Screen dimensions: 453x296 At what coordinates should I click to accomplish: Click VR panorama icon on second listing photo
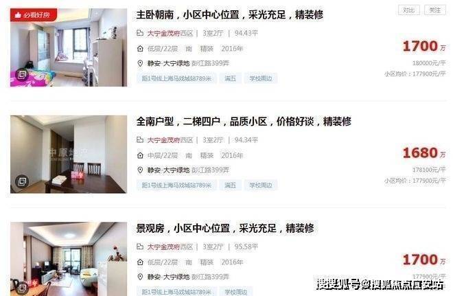click(x=22, y=182)
